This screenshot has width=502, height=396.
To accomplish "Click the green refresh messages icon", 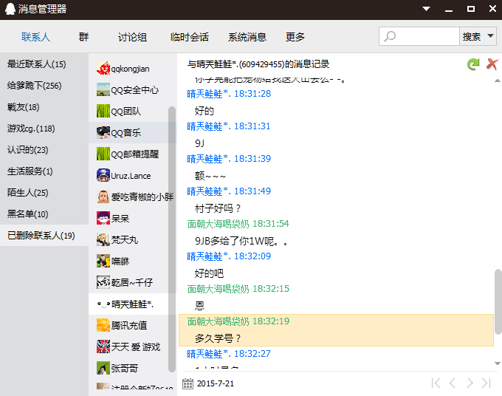I will pos(473,65).
